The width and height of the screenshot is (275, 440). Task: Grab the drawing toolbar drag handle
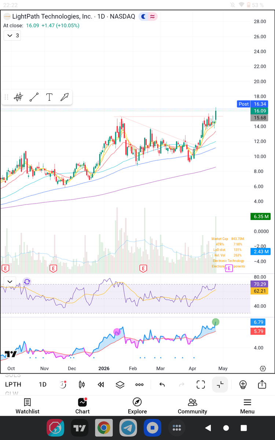[x=6, y=97]
